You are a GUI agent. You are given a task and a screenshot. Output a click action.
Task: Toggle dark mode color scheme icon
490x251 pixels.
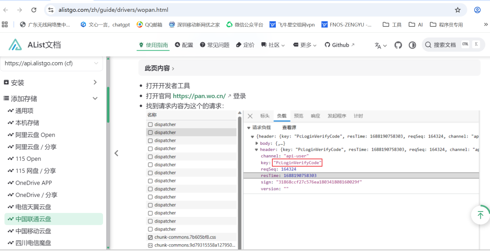(x=412, y=45)
